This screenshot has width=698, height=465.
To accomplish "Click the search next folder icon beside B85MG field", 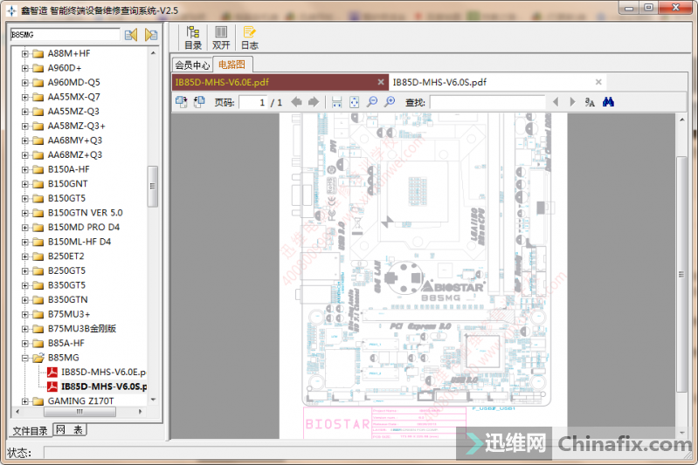I will (x=151, y=35).
